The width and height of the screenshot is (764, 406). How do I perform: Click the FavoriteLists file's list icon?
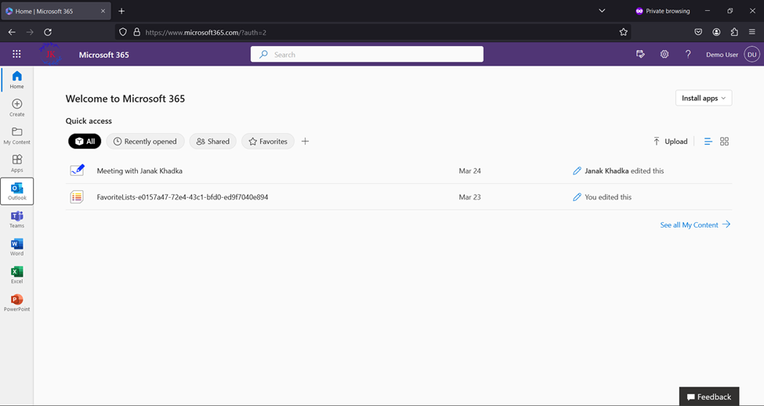(x=77, y=197)
